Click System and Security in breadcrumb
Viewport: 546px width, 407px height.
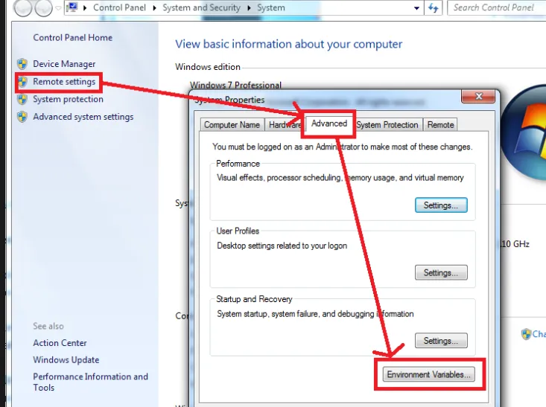coord(202,7)
